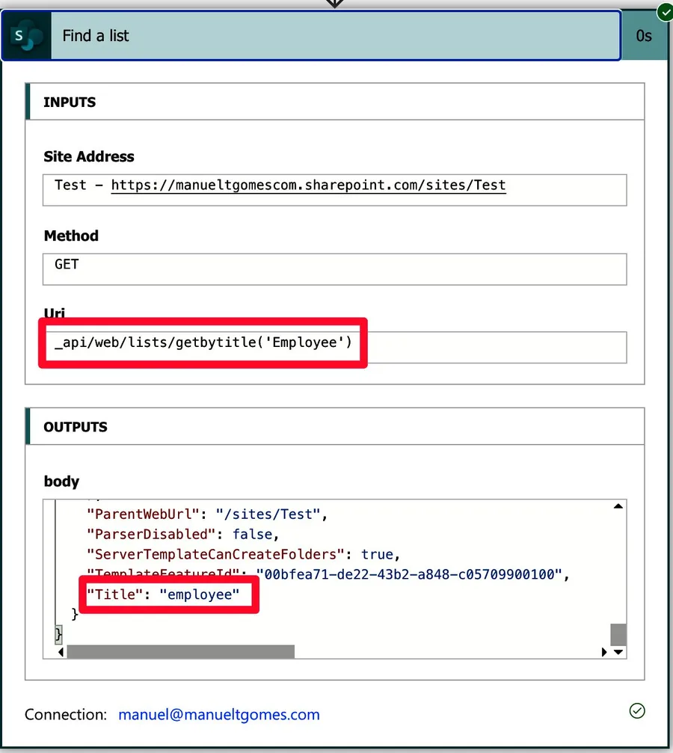Collapse the INPUTS section header

click(x=335, y=102)
